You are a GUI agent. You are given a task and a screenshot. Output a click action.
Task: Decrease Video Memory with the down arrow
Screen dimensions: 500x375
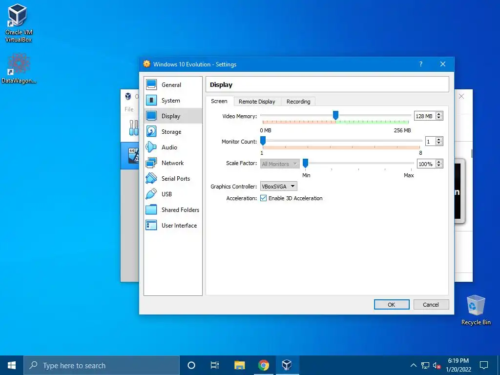[439, 118]
